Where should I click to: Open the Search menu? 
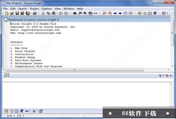(x=23, y=8)
